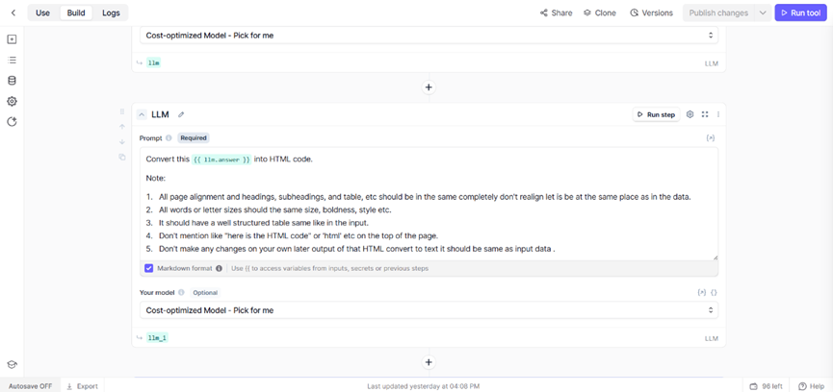Move the LLM step up
This screenshot has width=833, height=392.
[121, 127]
